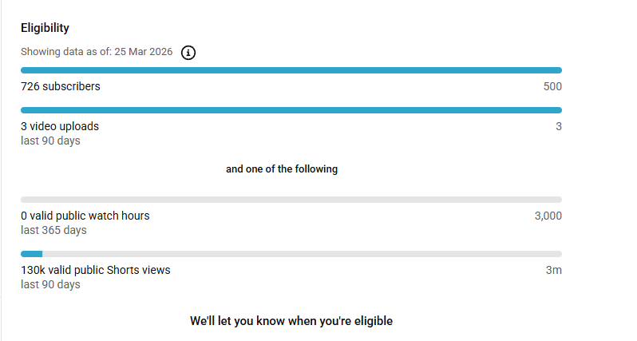The height and width of the screenshot is (341, 637).
Task: Click "We'll let you know when you're eligible"
Action: click(x=291, y=321)
